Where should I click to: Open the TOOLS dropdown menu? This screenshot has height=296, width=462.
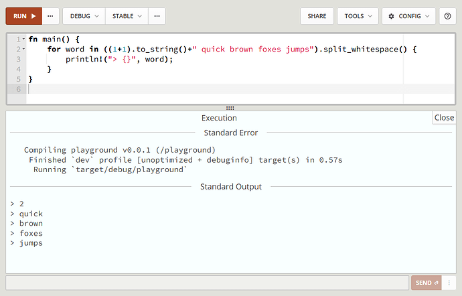[x=358, y=16]
